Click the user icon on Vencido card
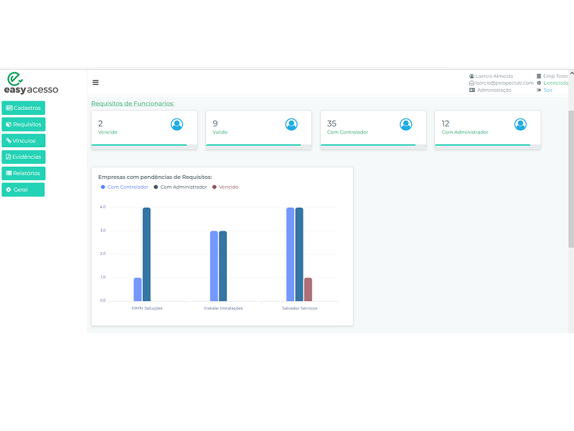The height and width of the screenshot is (431, 574). tap(177, 124)
